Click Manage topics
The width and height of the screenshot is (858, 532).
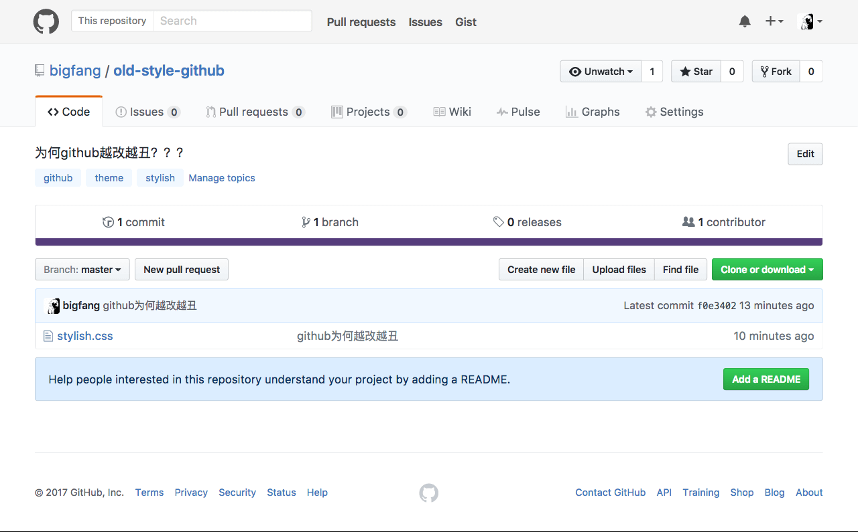coord(222,178)
